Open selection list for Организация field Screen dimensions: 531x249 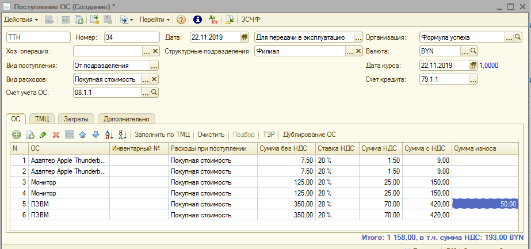pos(509,37)
